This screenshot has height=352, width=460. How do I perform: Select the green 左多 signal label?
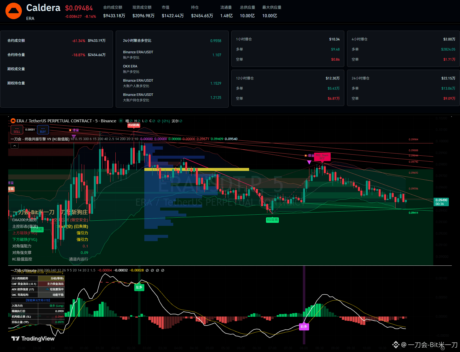click(139, 287)
